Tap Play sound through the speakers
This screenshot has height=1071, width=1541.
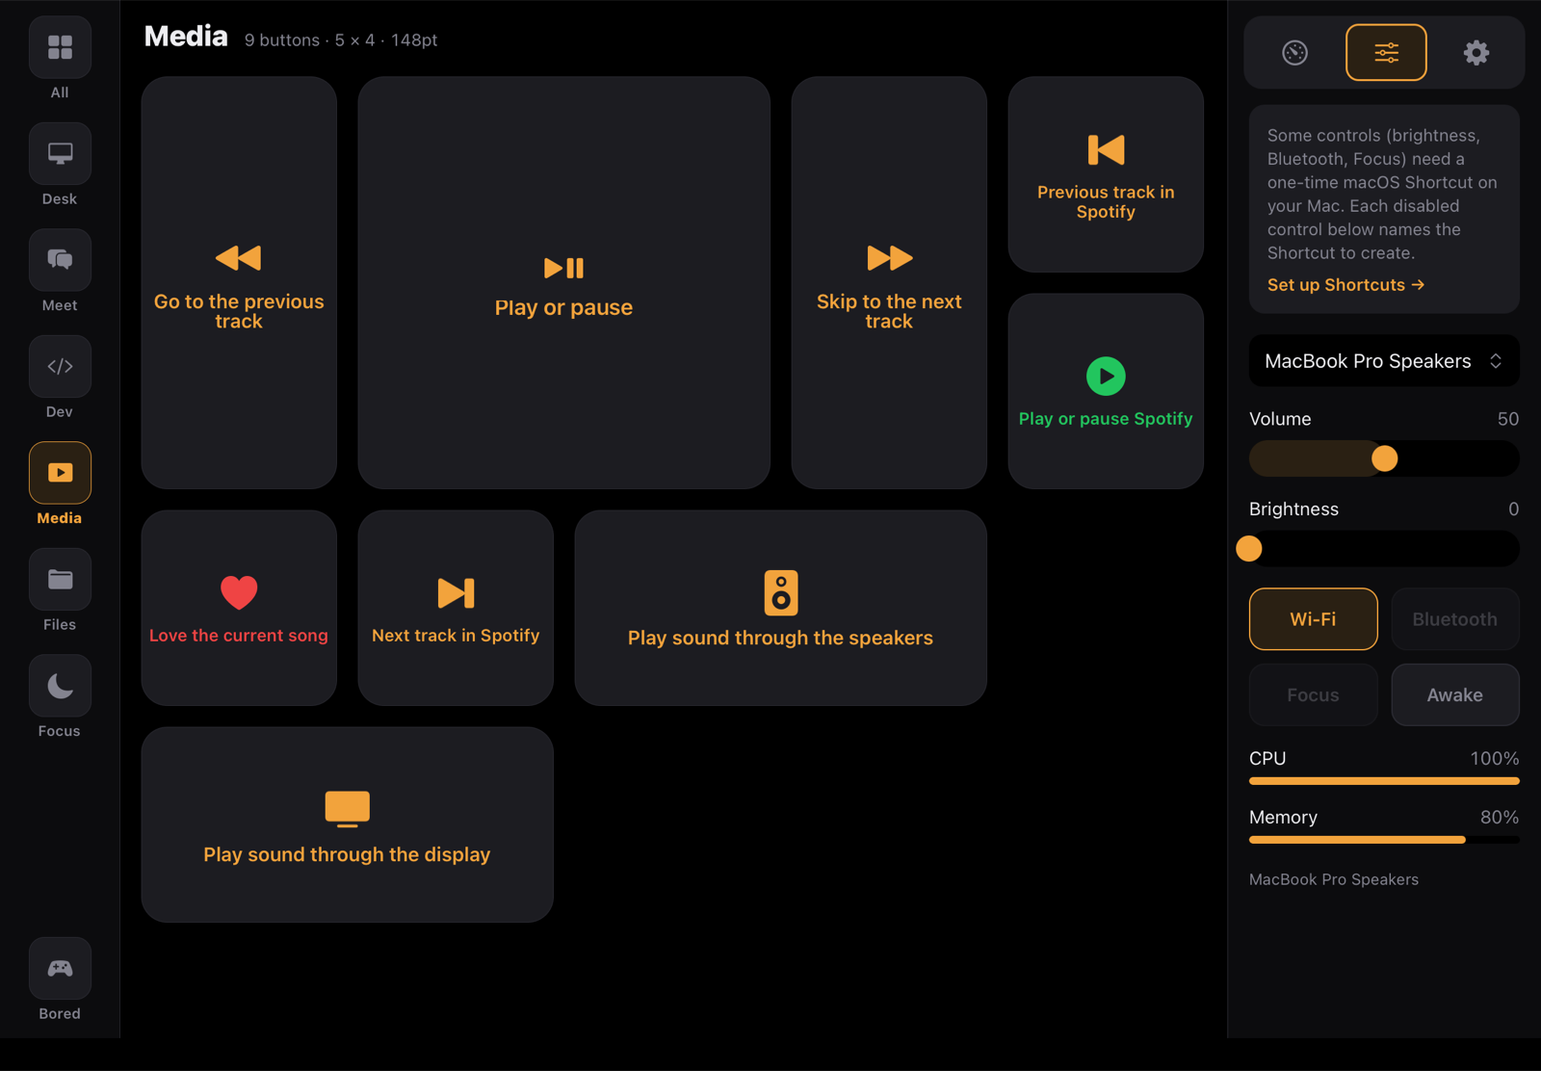780,608
